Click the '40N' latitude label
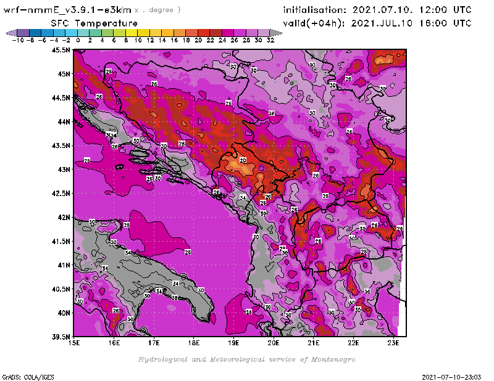 [64, 313]
